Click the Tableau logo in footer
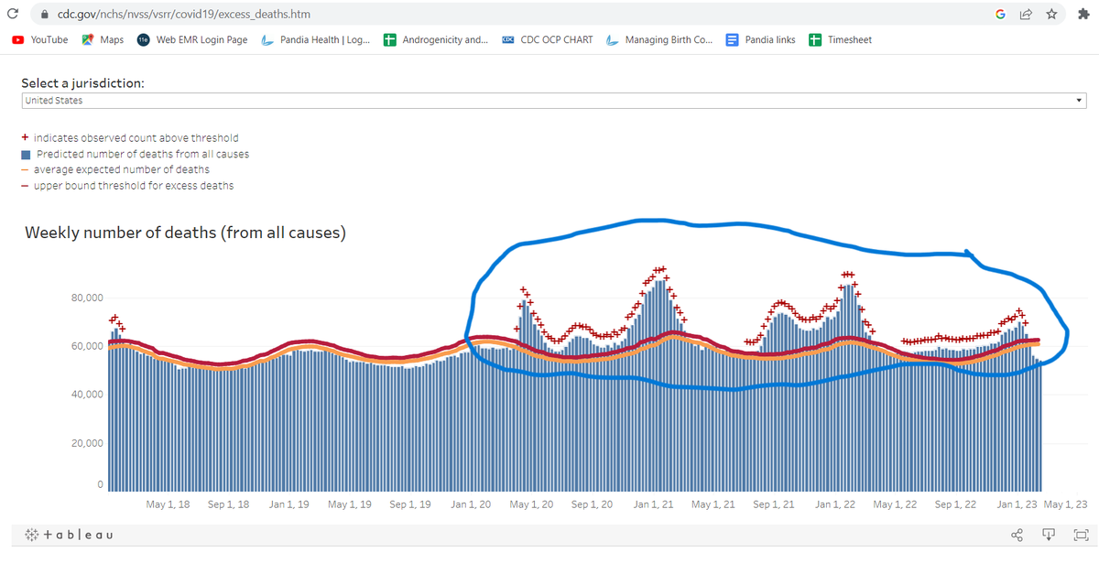 [69, 535]
